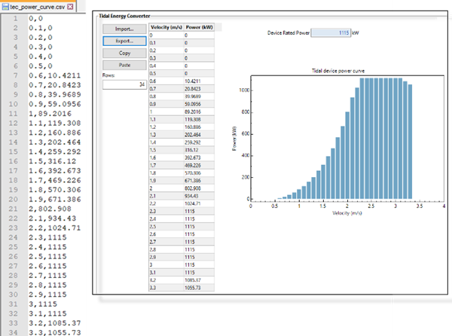Click the rightmost bar in the power chart

click(410, 143)
